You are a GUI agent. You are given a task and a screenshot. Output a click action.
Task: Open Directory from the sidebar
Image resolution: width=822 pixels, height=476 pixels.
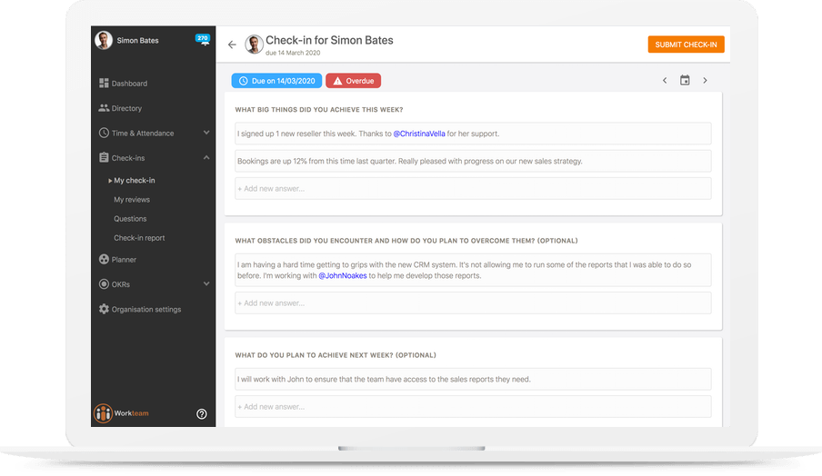tap(126, 108)
